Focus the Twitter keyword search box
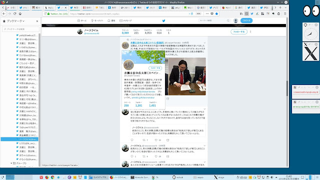 214,20
